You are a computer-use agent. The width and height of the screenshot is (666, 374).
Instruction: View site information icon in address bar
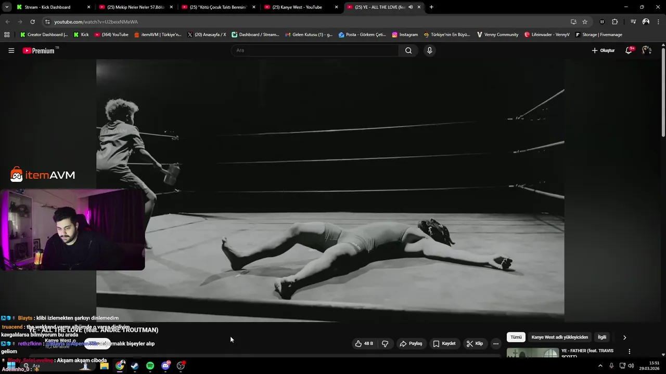point(47,22)
